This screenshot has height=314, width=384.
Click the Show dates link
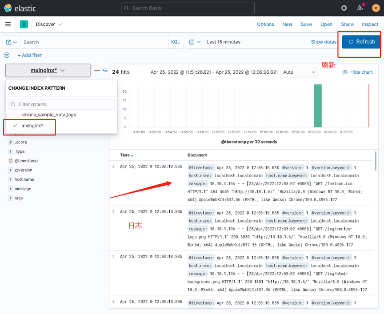point(324,42)
